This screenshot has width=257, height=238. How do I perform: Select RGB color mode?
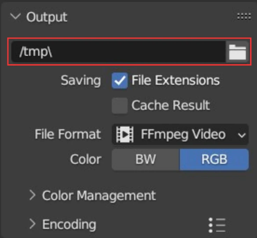214,160
